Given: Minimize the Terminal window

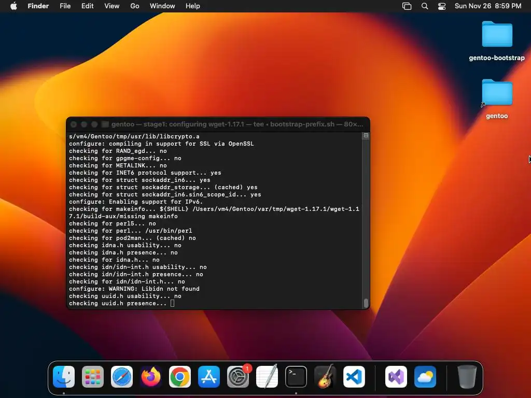Looking at the screenshot, I should pyautogui.click(x=84, y=124).
